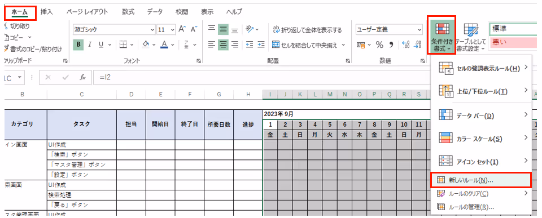Toggle middle vertical alignment
Image resolution: width=542 pixels, height=218 pixels.
pyautogui.click(x=224, y=29)
